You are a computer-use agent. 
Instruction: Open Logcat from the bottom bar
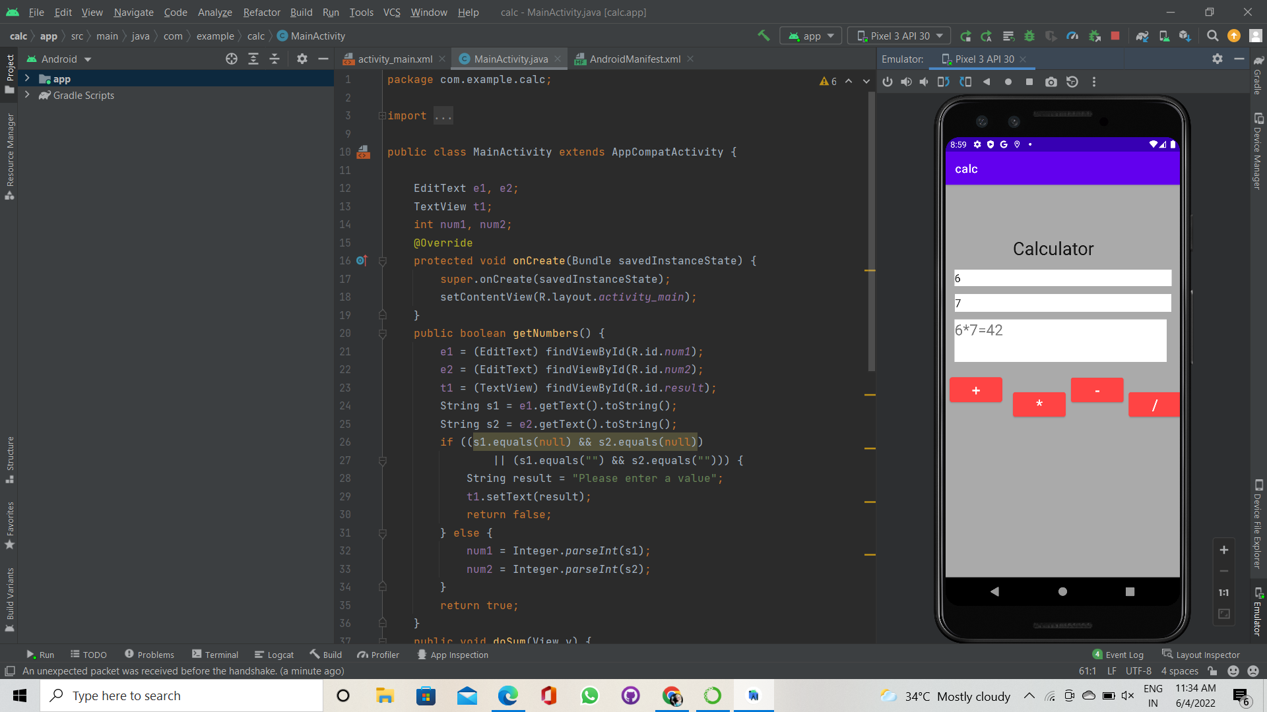click(x=274, y=654)
